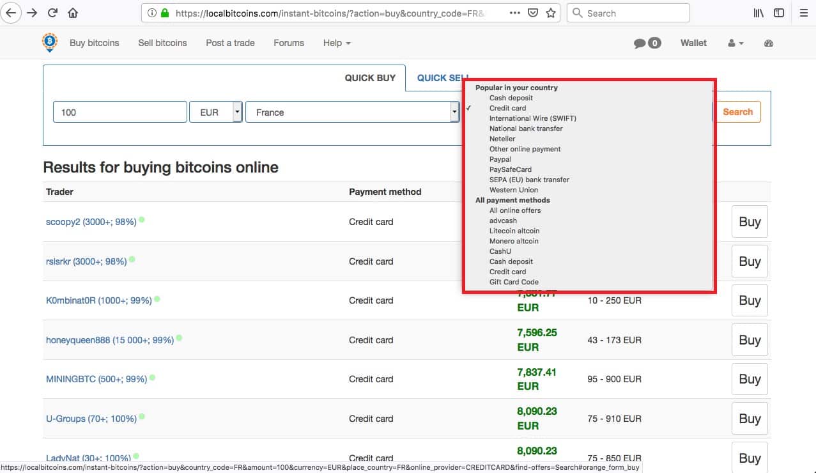Choose Cash deposit under Popular in your country
The height and width of the screenshot is (473, 816).
point(511,98)
